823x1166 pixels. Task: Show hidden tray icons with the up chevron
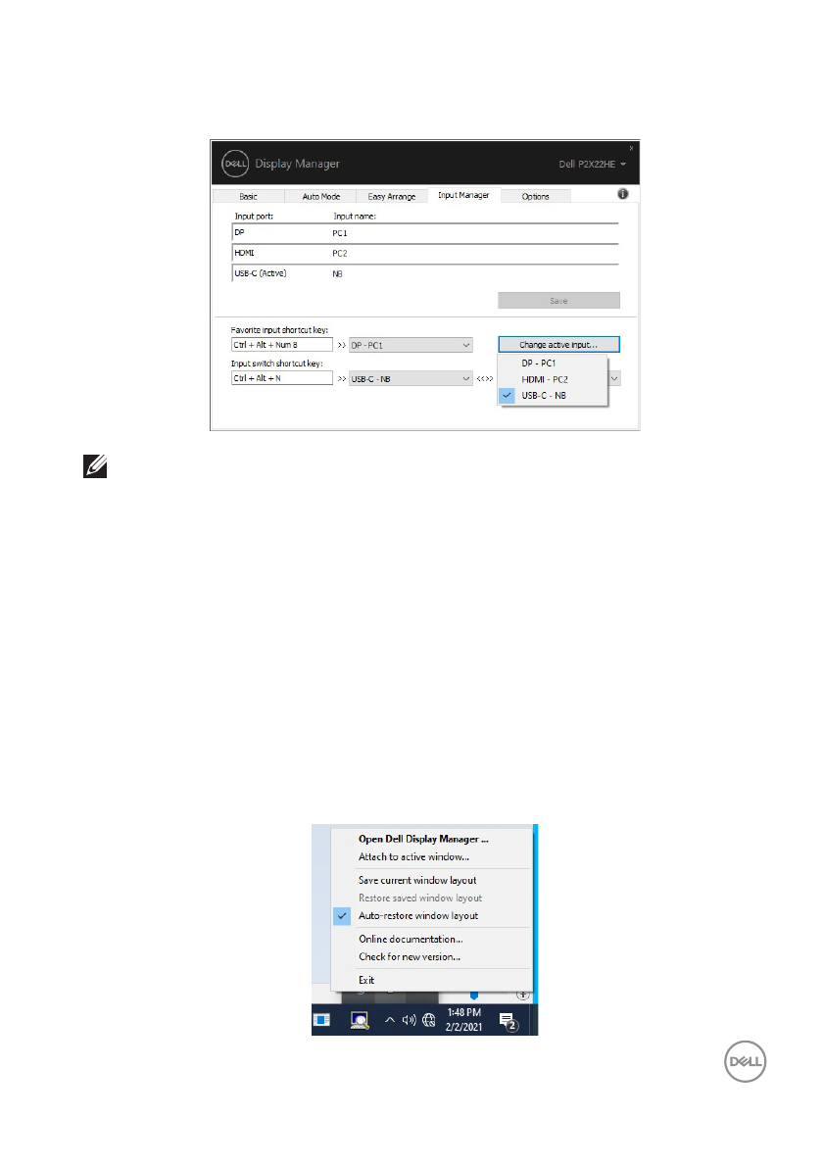pos(390,1020)
